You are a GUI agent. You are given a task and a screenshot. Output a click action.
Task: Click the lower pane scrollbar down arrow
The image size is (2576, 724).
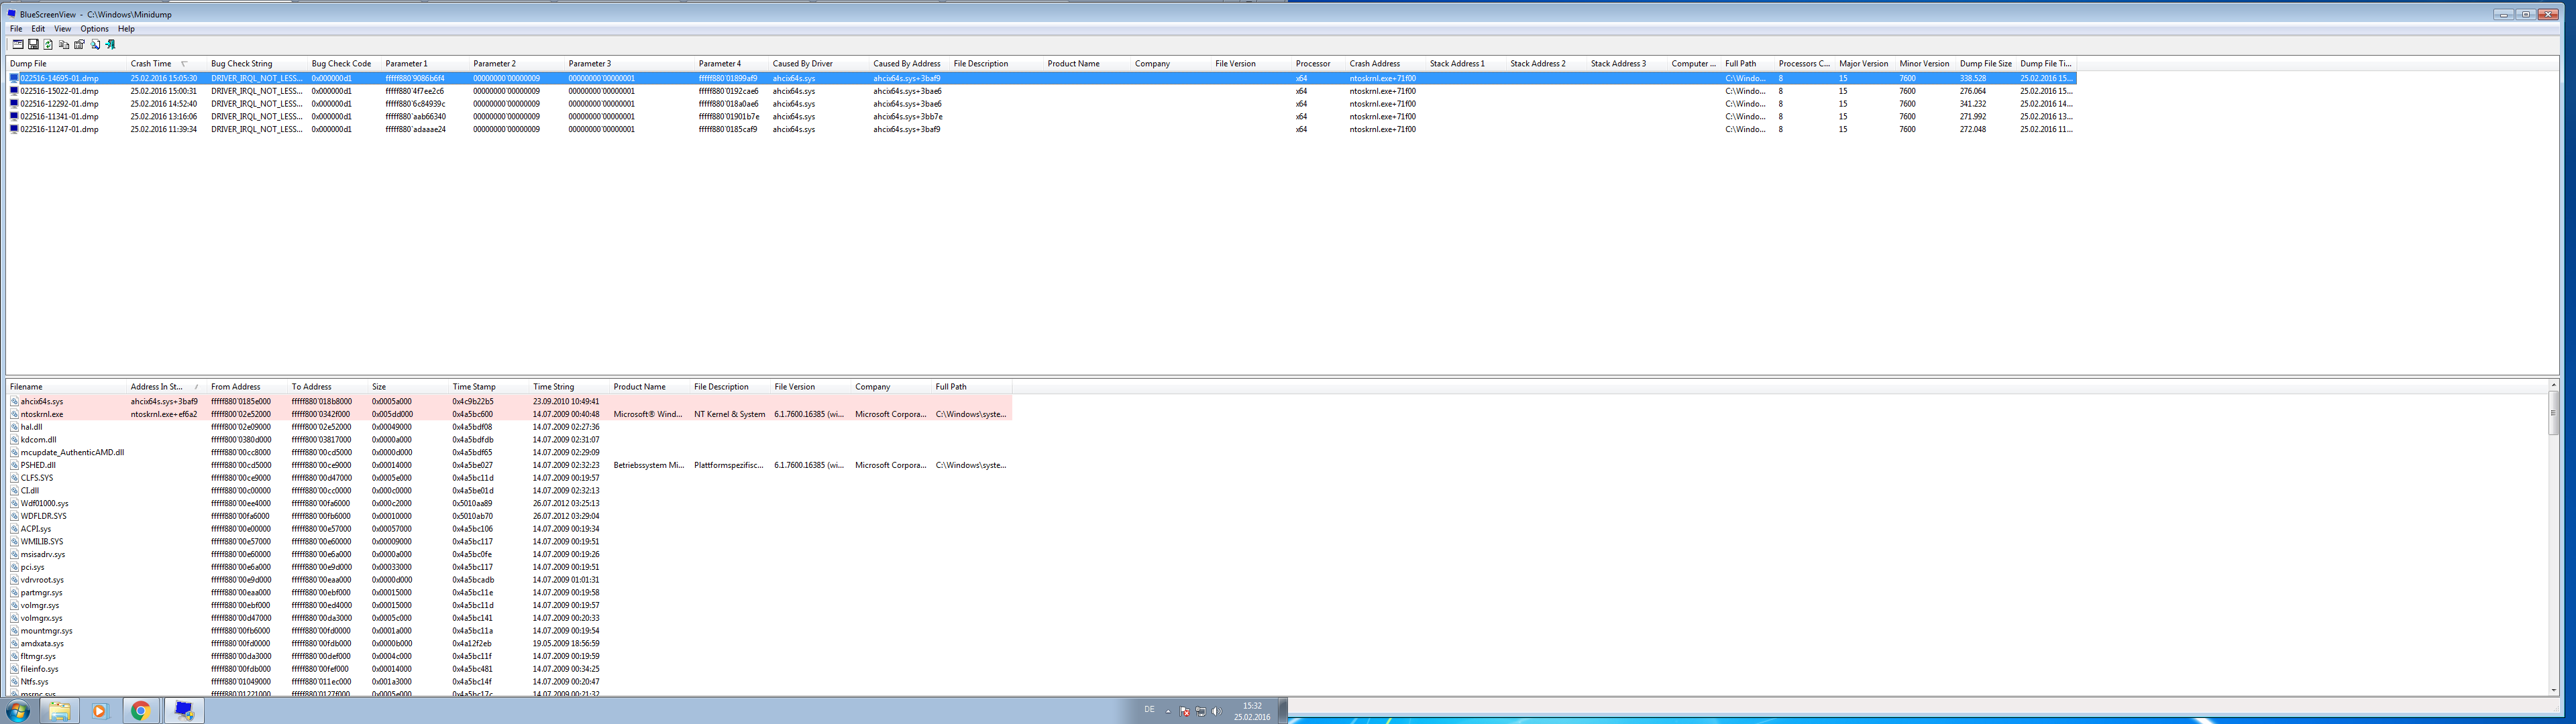coord(2553,690)
